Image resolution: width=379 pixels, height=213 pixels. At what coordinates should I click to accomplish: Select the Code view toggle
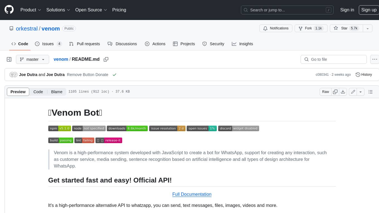pyautogui.click(x=38, y=92)
